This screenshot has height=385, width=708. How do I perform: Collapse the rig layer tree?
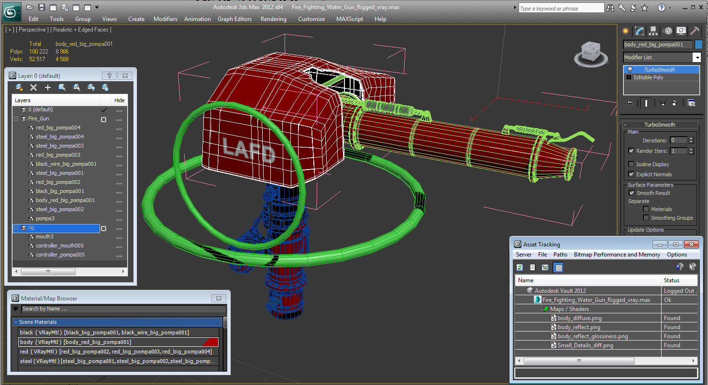(x=16, y=228)
